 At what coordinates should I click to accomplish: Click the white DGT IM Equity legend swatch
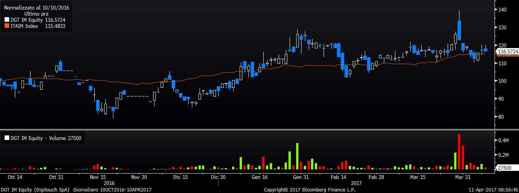click(x=6, y=20)
